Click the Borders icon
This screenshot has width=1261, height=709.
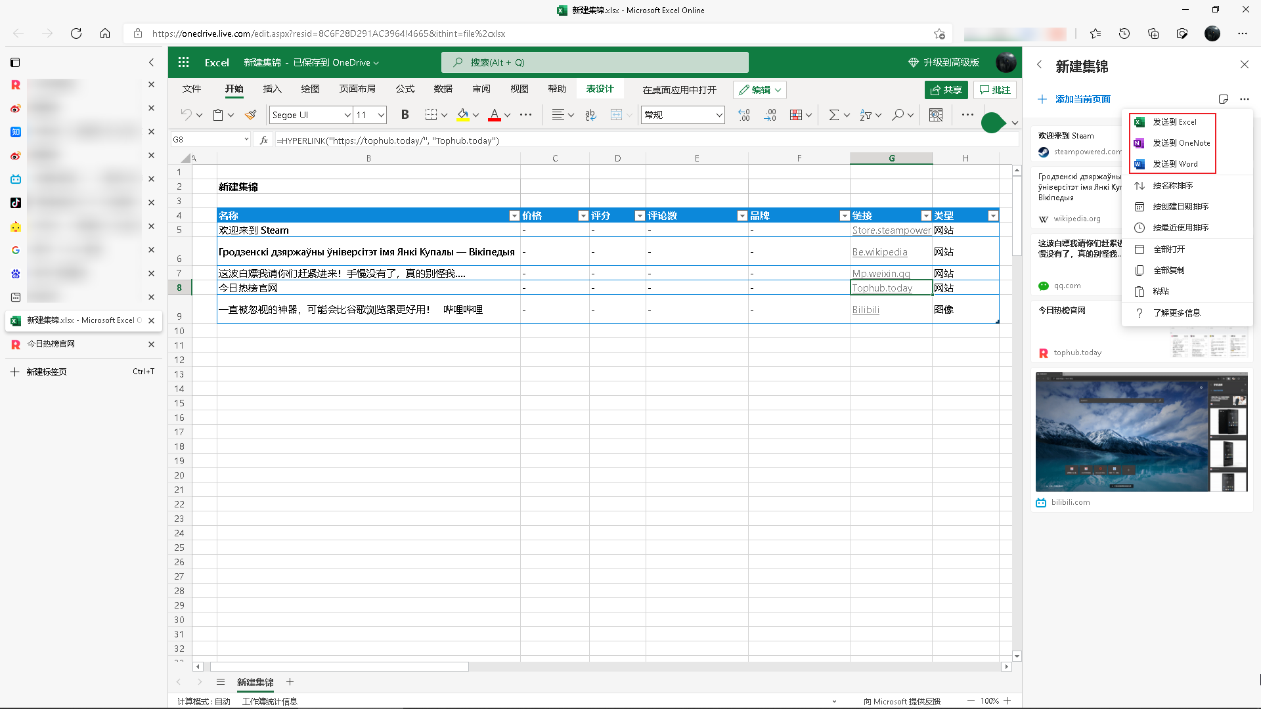[431, 115]
